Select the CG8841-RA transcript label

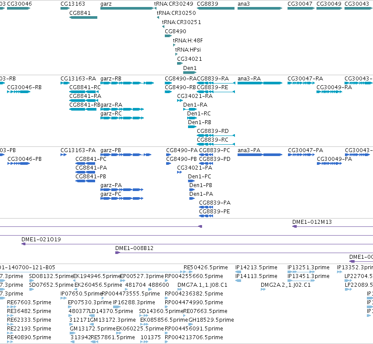click(x=85, y=96)
